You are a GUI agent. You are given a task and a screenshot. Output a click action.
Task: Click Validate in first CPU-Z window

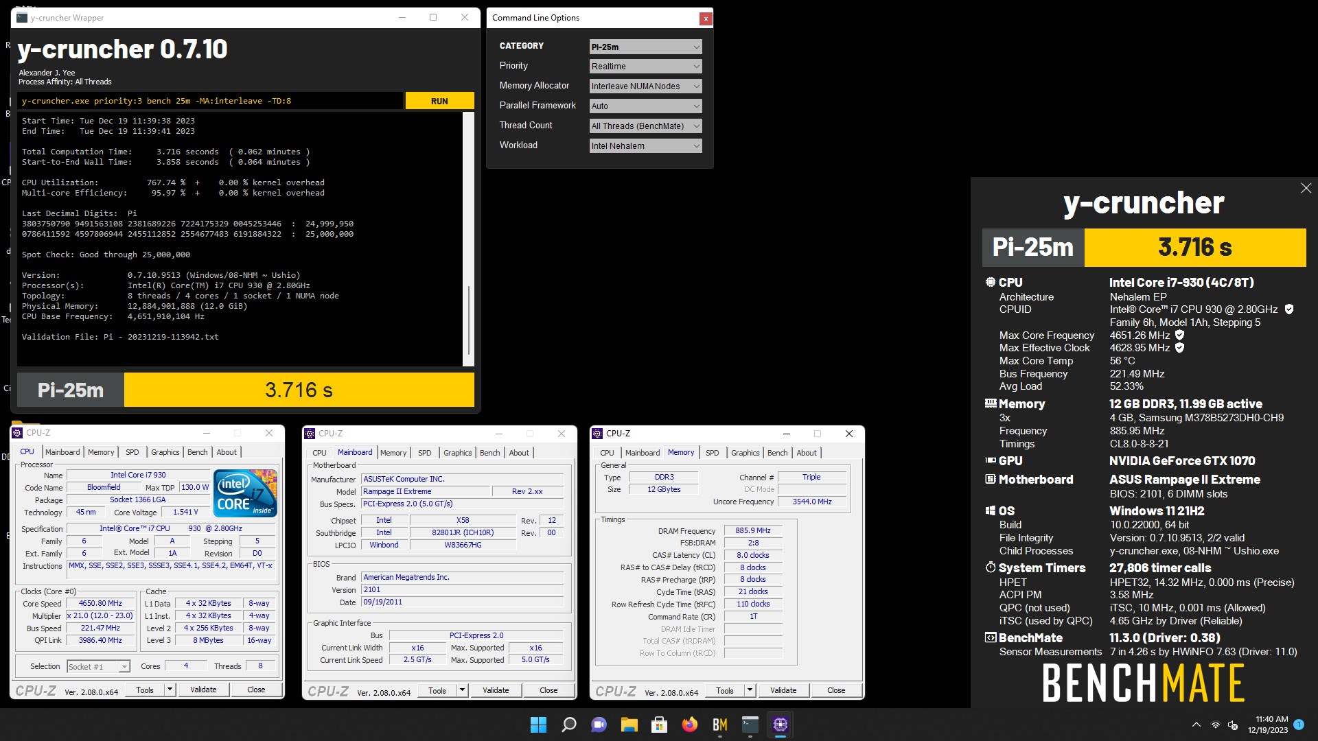coord(203,690)
